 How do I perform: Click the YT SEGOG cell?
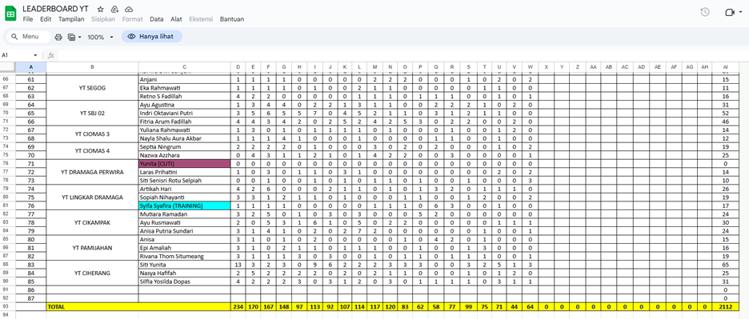(x=92, y=88)
